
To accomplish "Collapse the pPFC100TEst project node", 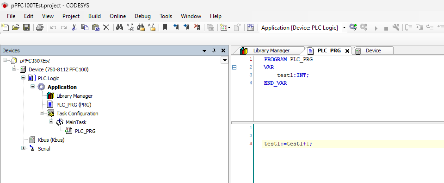I will 5,60.
